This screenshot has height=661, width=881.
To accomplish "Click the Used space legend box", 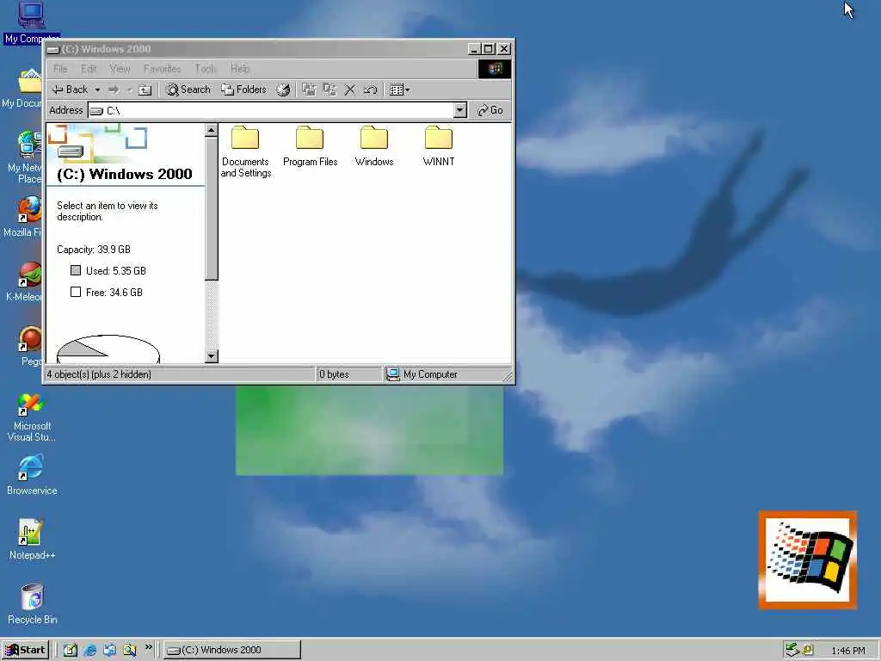I will click(x=76, y=270).
